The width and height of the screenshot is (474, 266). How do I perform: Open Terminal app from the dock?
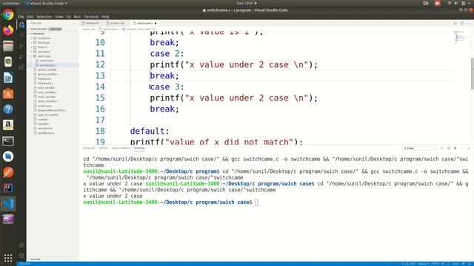tap(8, 141)
